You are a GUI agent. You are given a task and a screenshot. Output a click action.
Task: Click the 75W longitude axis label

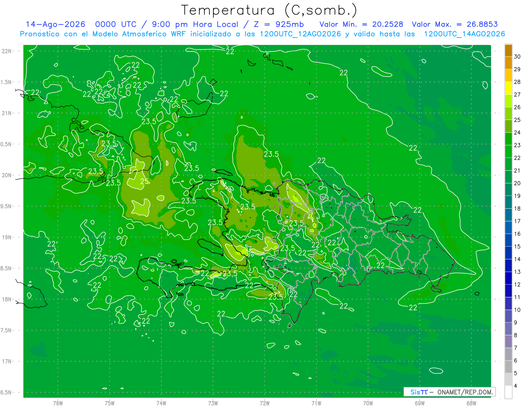[x=110, y=403]
